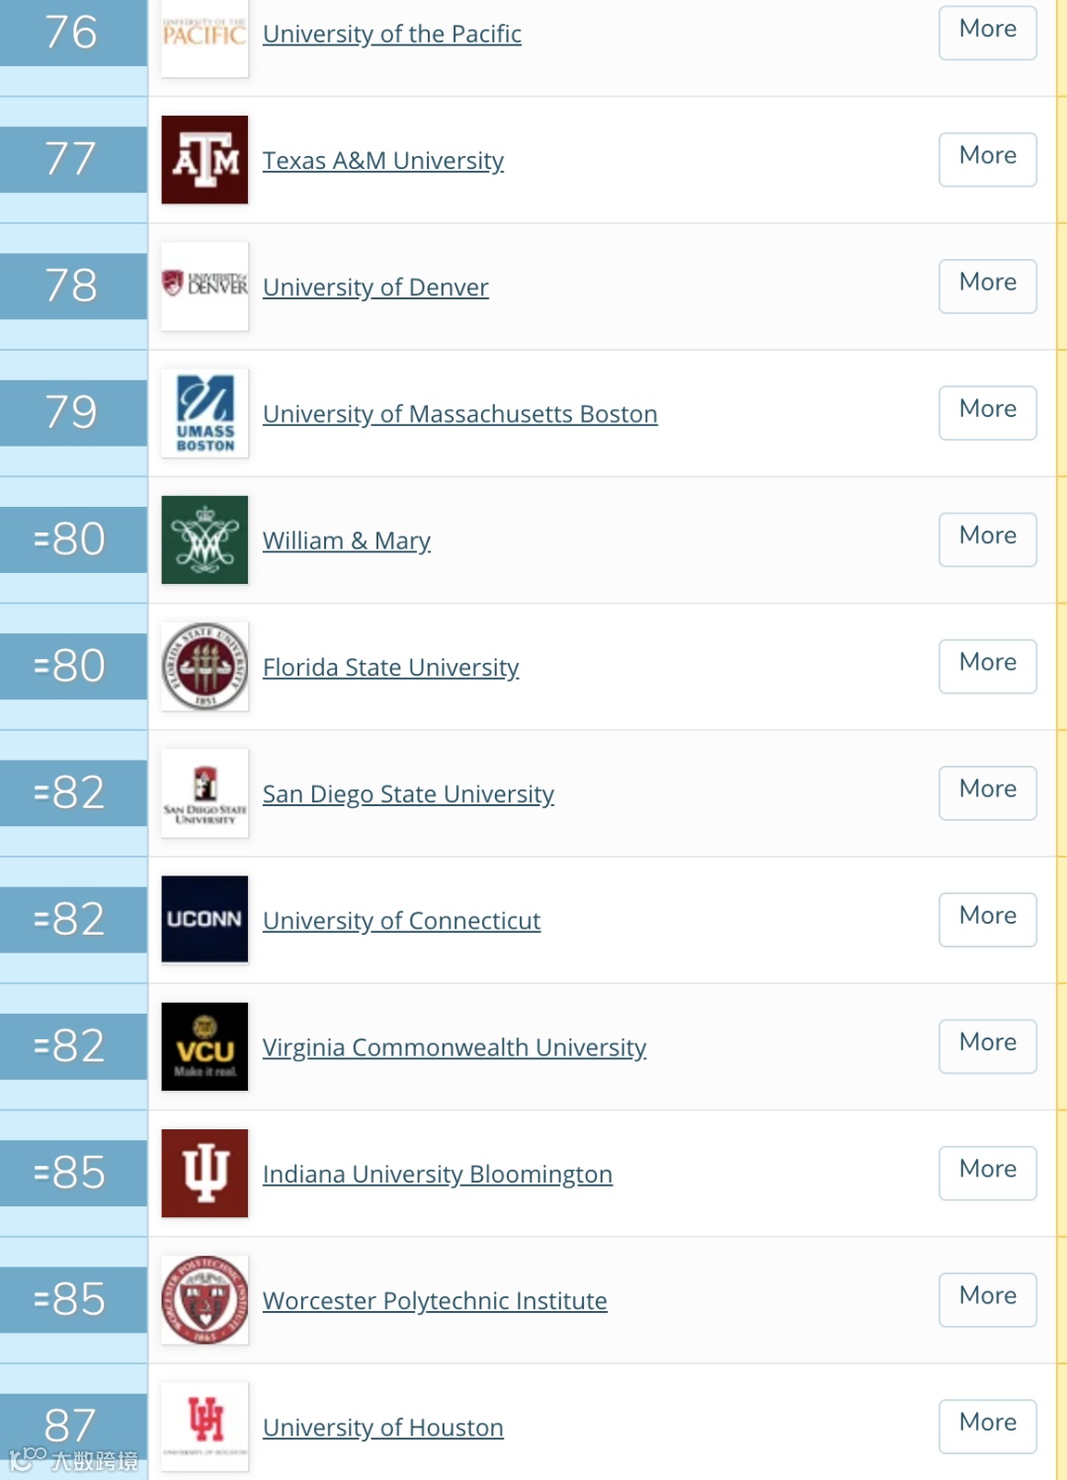This screenshot has width=1067, height=1480.
Task: Open the University of Denver link
Action: (x=375, y=288)
